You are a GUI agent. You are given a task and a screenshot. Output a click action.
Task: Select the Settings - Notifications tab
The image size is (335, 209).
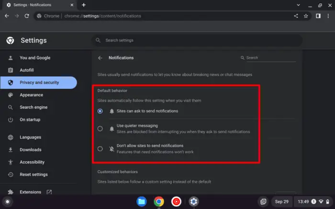pyautogui.click(x=40, y=5)
